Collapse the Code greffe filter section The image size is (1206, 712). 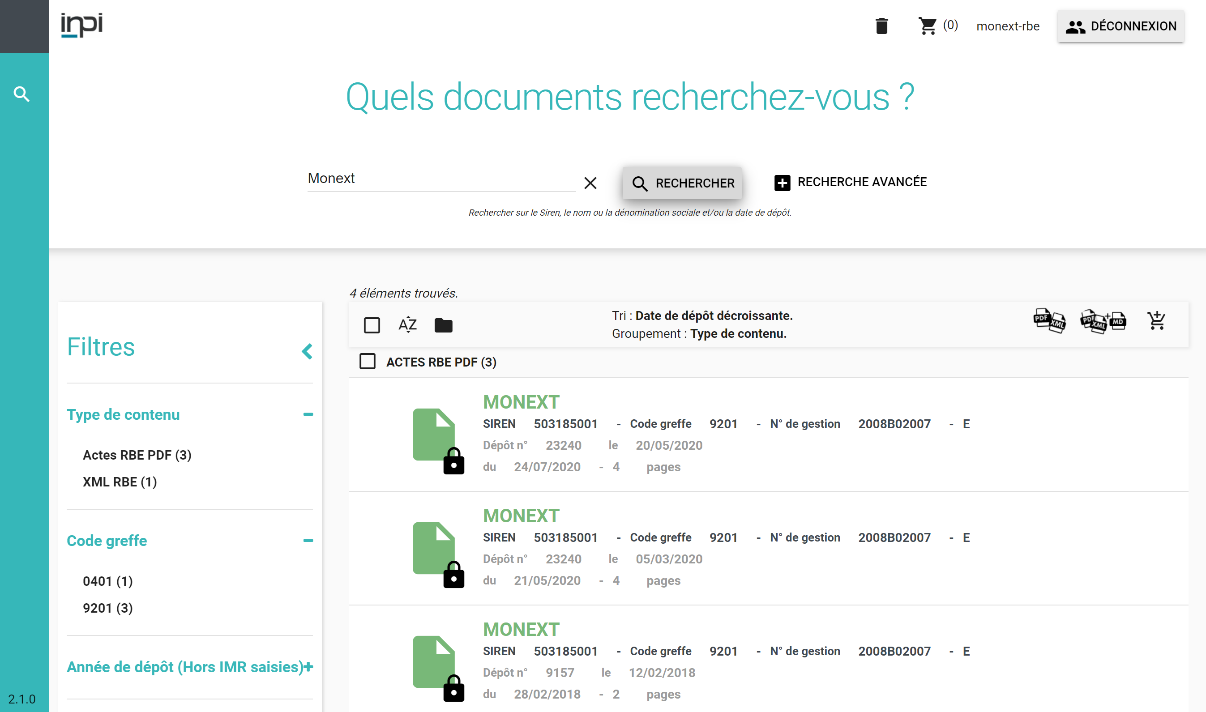(308, 540)
